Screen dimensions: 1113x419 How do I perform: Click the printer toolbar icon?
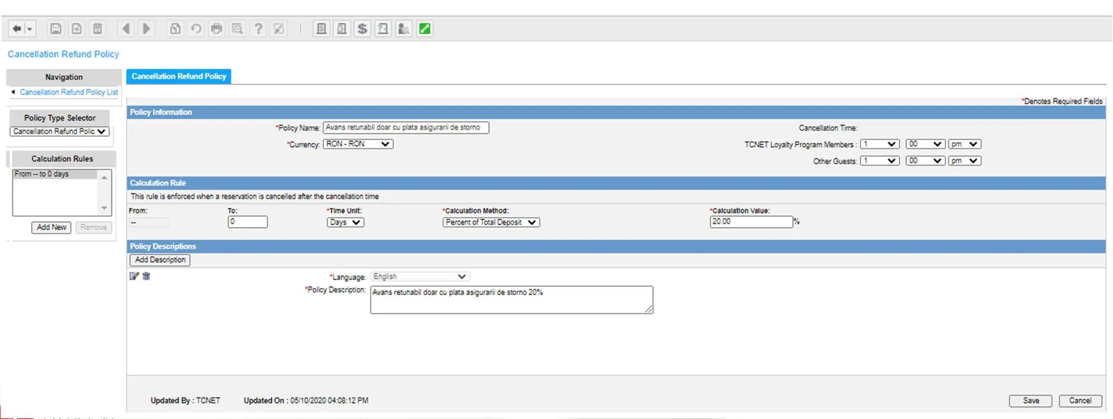coord(216,29)
